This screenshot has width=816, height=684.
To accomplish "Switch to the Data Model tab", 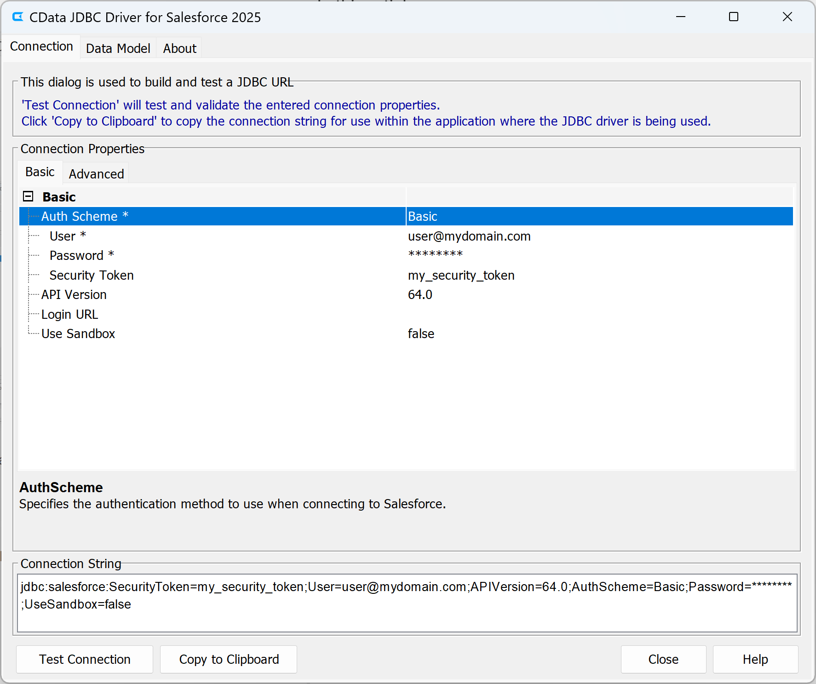I will pos(118,48).
